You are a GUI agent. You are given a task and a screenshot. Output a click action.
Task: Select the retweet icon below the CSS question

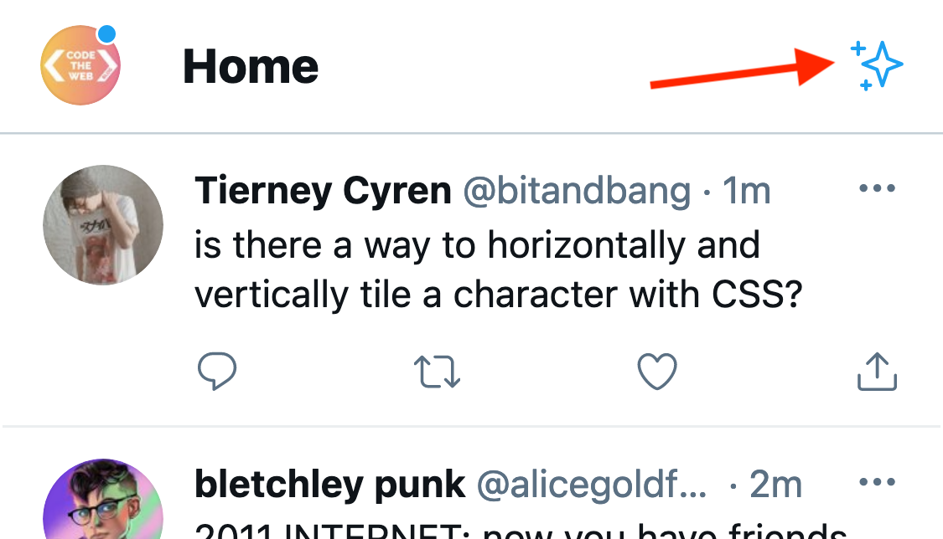[x=437, y=371]
